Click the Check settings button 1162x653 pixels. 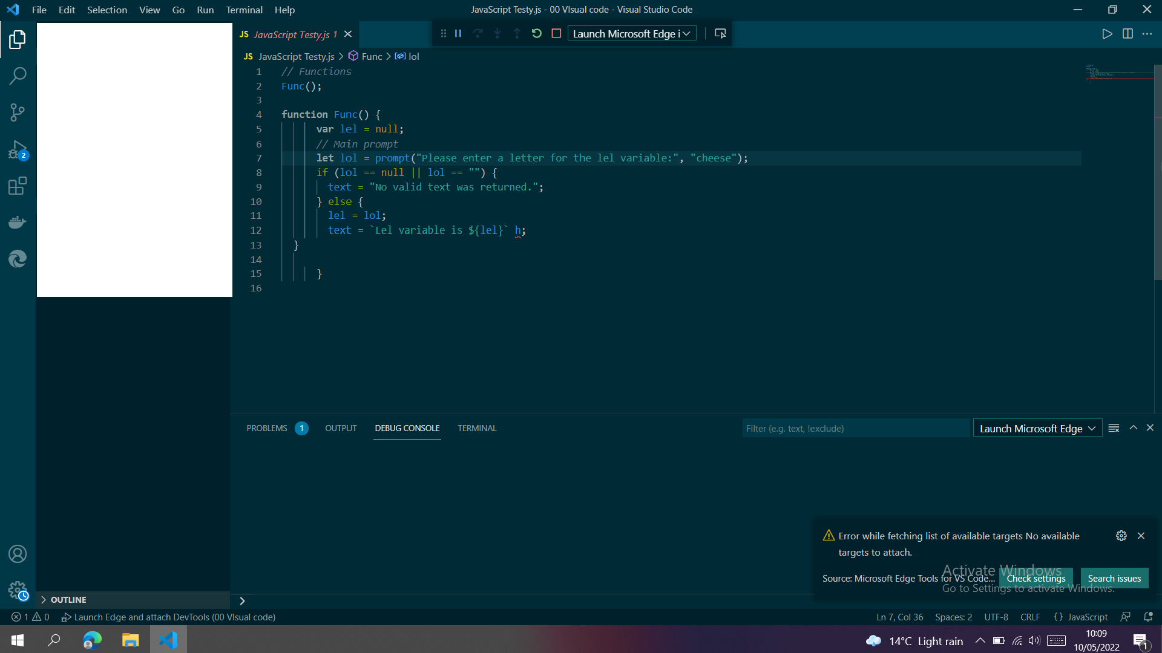click(1036, 578)
